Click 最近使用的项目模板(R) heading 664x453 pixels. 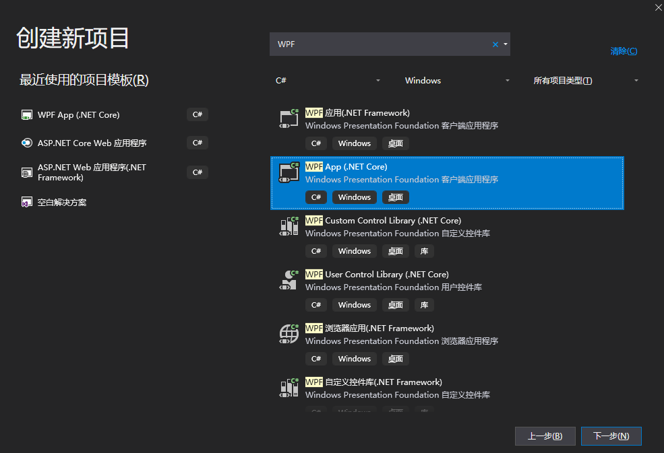84,80
